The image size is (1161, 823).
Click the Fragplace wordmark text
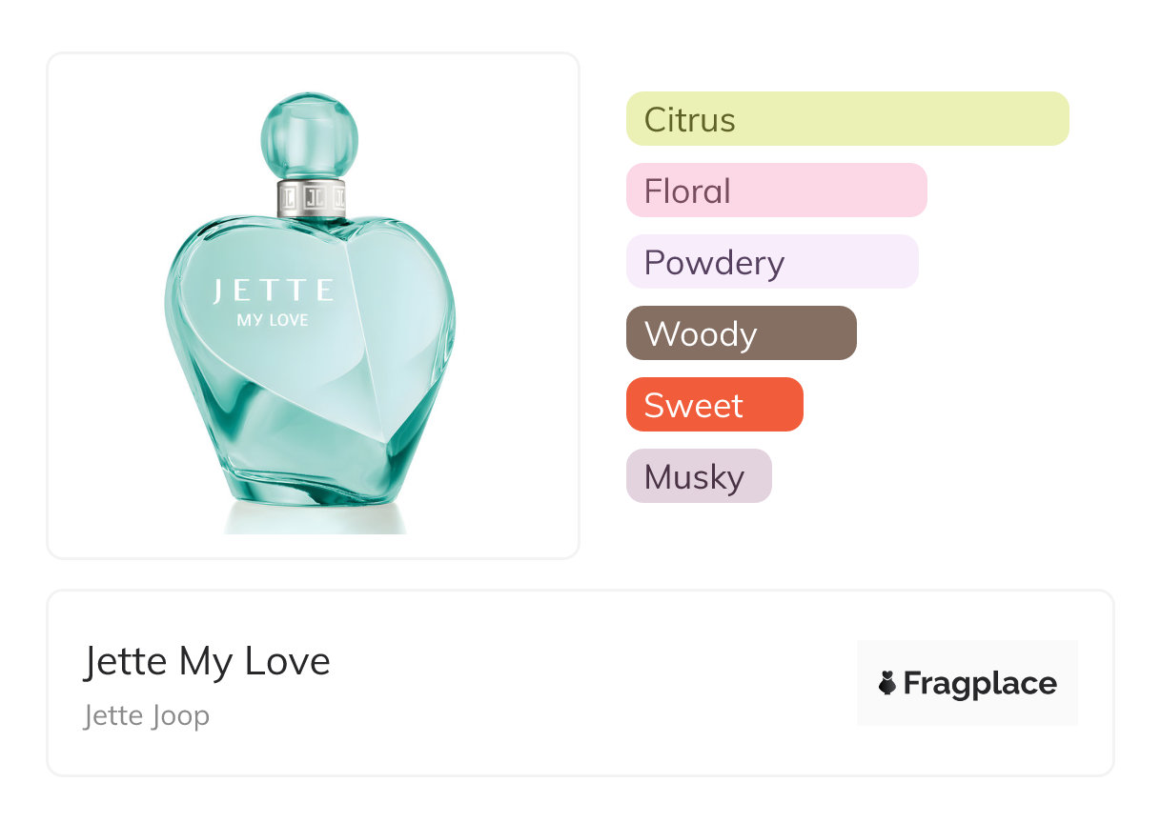coord(980,683)
